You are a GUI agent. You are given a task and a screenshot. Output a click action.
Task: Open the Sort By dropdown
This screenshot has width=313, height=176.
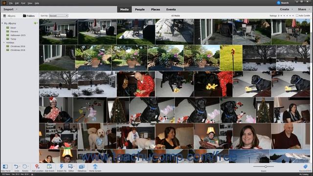pyautogui.click(x=59, y=16)
